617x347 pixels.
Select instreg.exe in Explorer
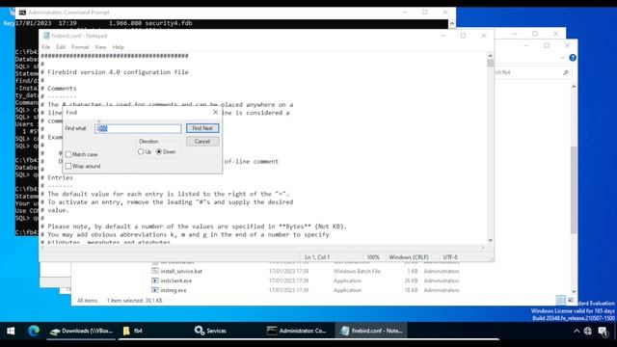(174, 290)
